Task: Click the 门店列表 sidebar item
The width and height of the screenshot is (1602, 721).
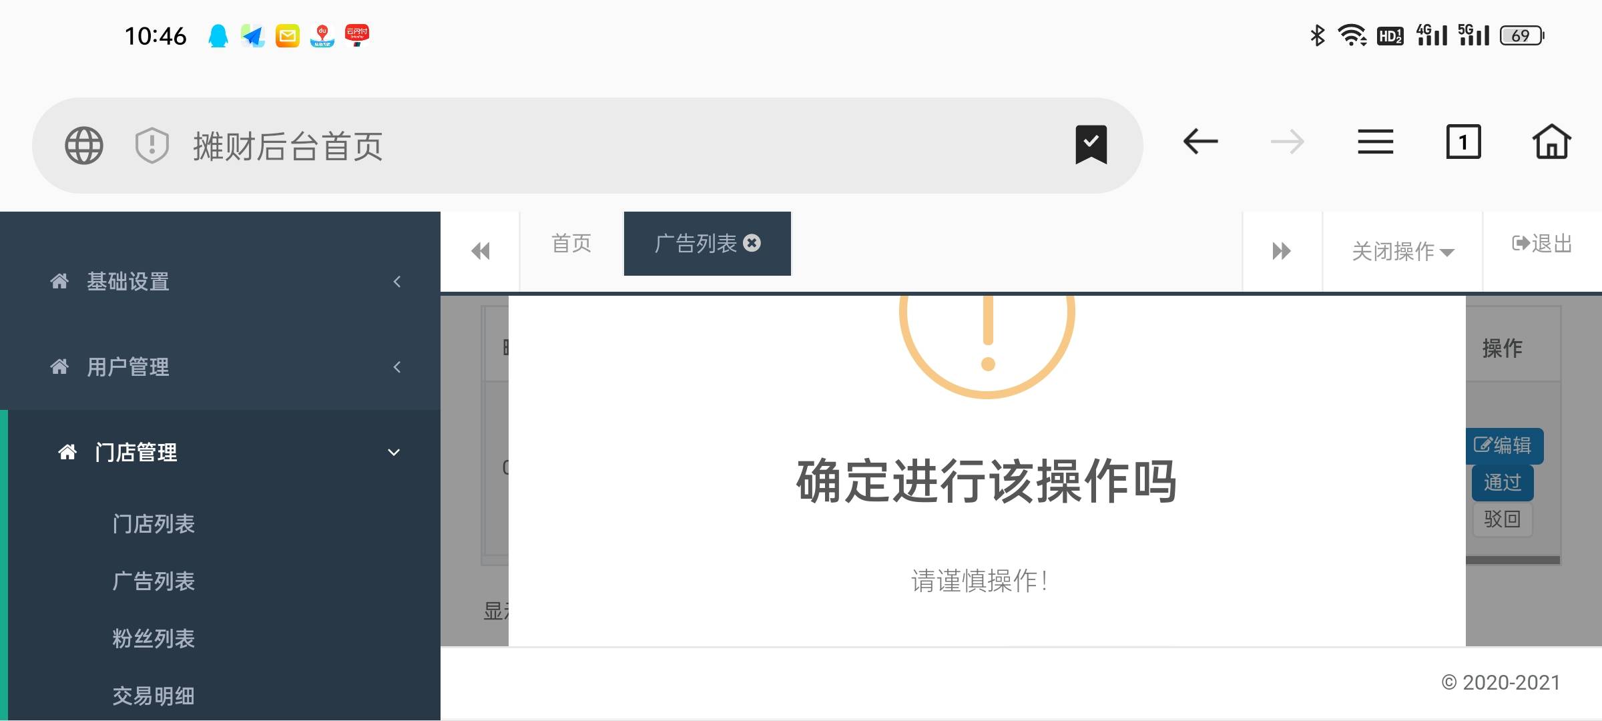Action: point(154,524)
